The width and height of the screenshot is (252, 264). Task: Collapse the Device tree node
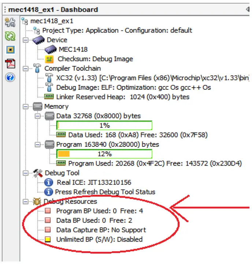click(x=25, y=40)
